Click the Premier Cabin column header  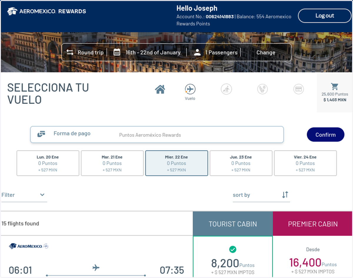point(313,224)
